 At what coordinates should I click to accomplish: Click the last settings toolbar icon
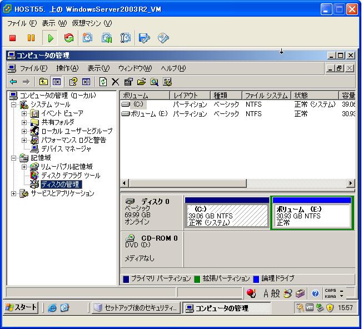(x=167, y=82)
